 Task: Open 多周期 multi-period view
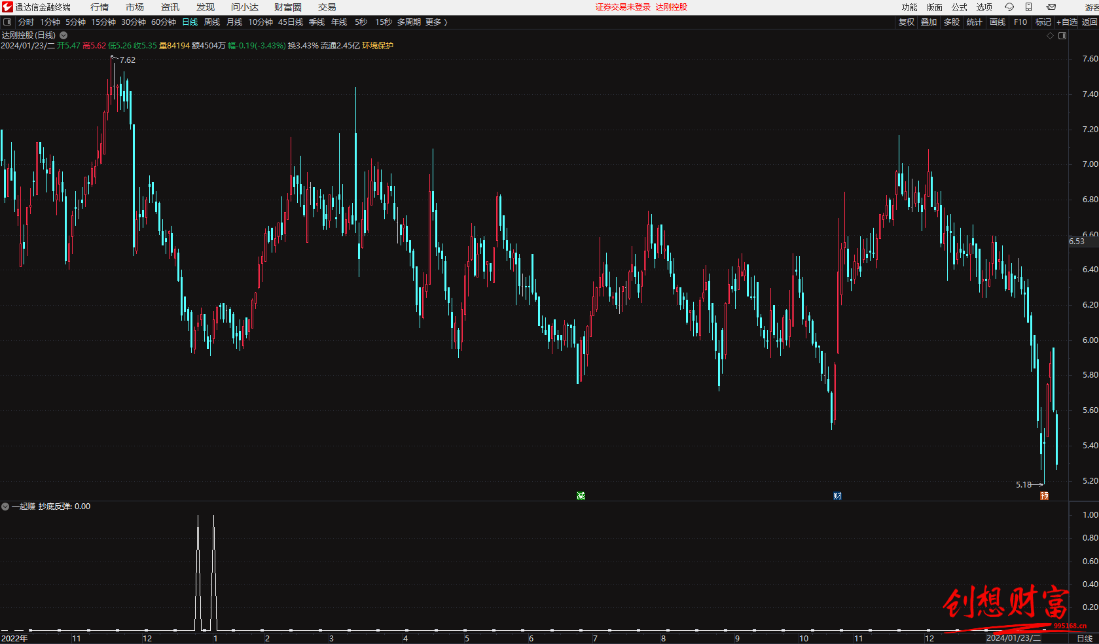pyautogui.click(x=409, y=22)
